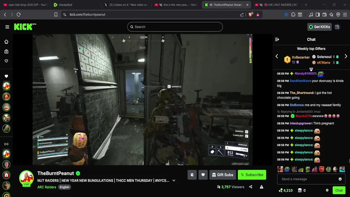Report stream with warning triangle icon
Image resolution: width=350 pixels, height=197 pixels.
tap(261, 187)
